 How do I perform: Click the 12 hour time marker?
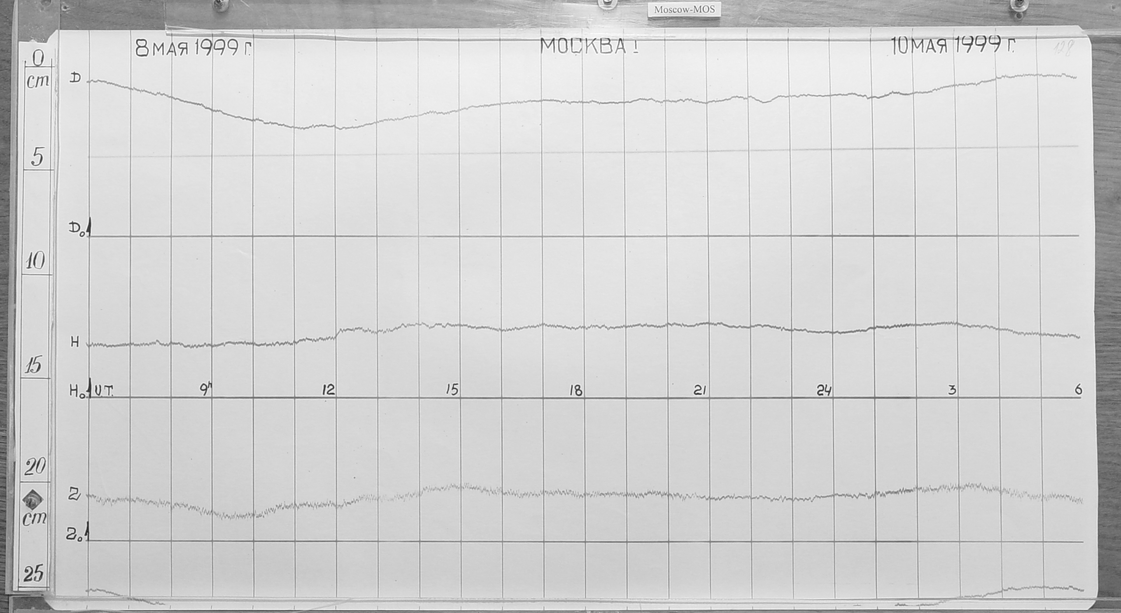point(328,390)
